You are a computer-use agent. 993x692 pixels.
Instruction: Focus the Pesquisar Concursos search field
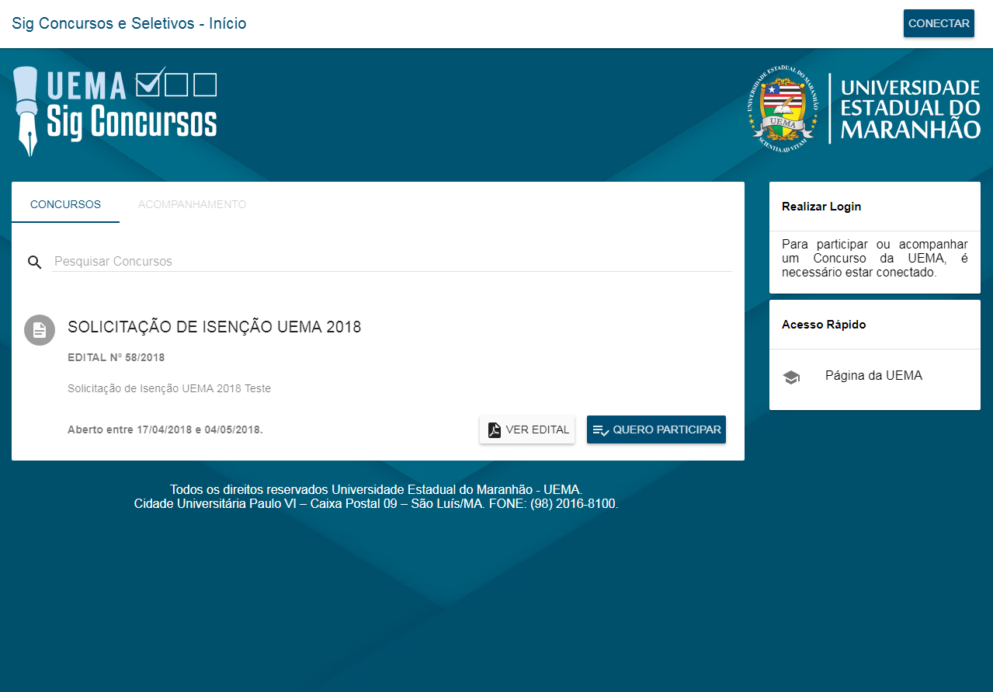pyautogui.click(x=391, y=261)
